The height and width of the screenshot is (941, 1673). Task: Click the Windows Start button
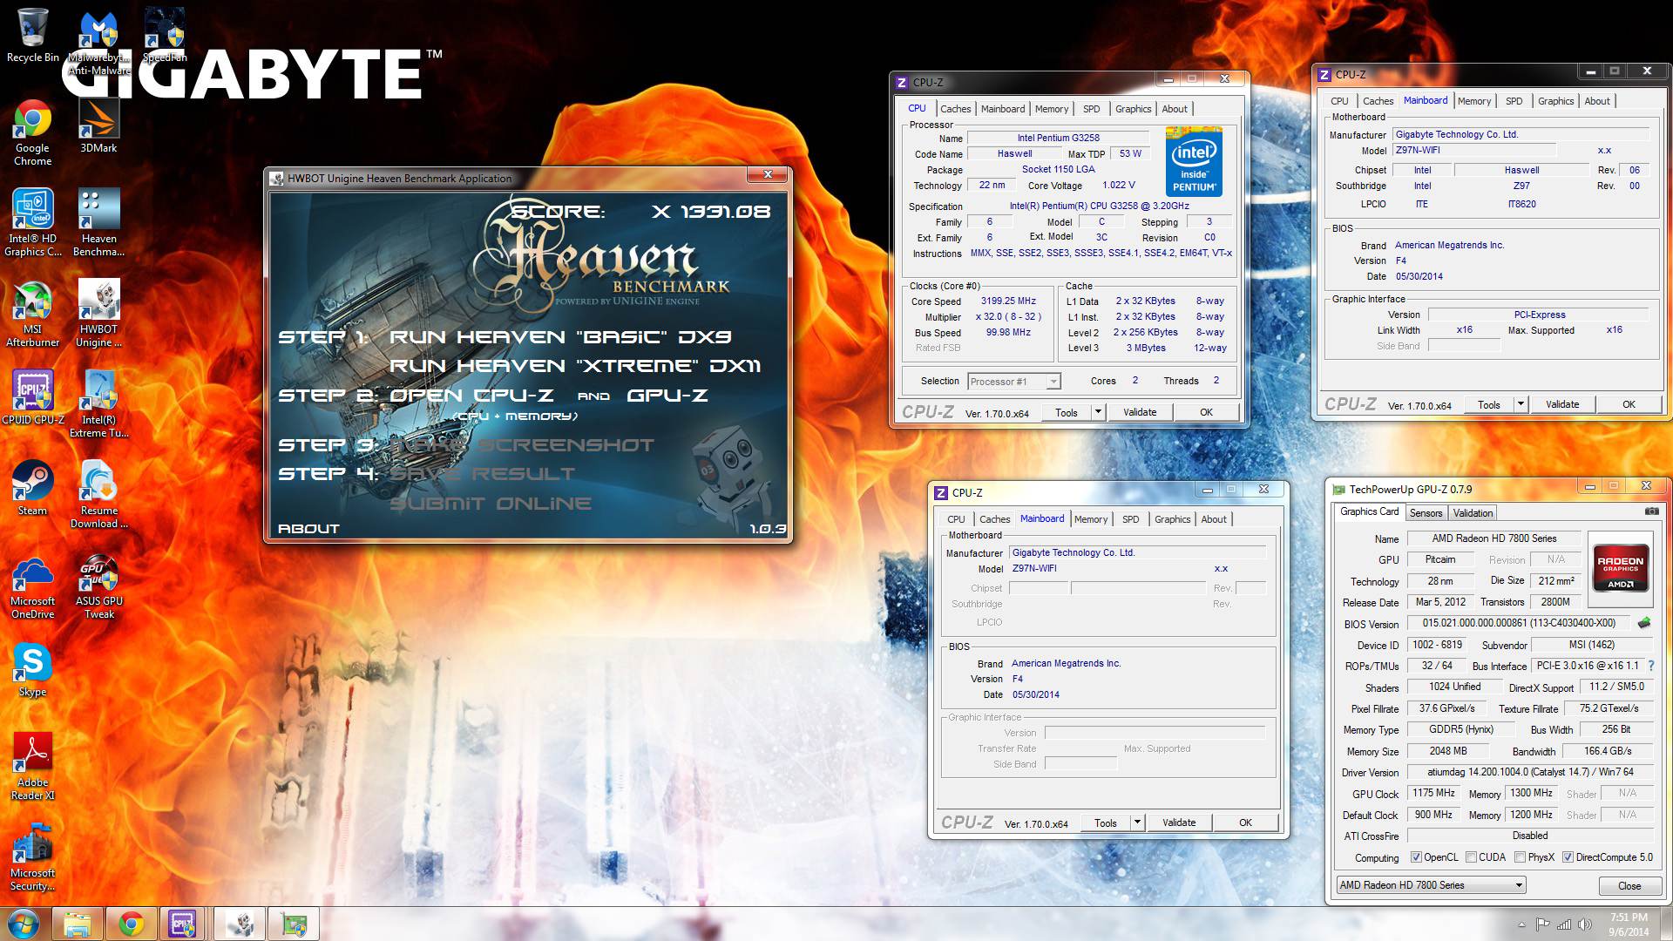pos(24,924)
